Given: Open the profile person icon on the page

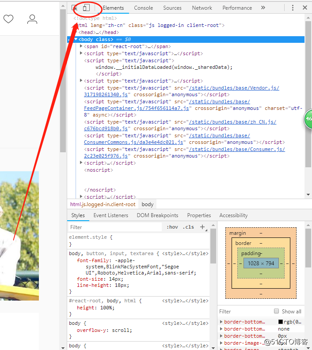Looking at the screenshot, I should (32, 19).
